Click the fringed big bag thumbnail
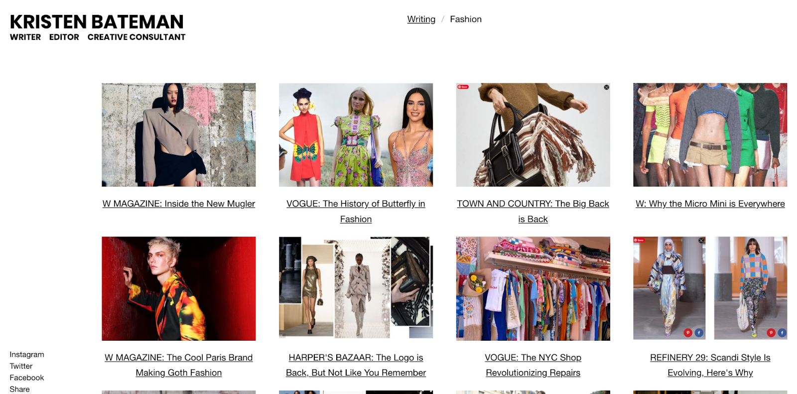Image resolution: width=797 pixels, height=394 pixels. 533,135
